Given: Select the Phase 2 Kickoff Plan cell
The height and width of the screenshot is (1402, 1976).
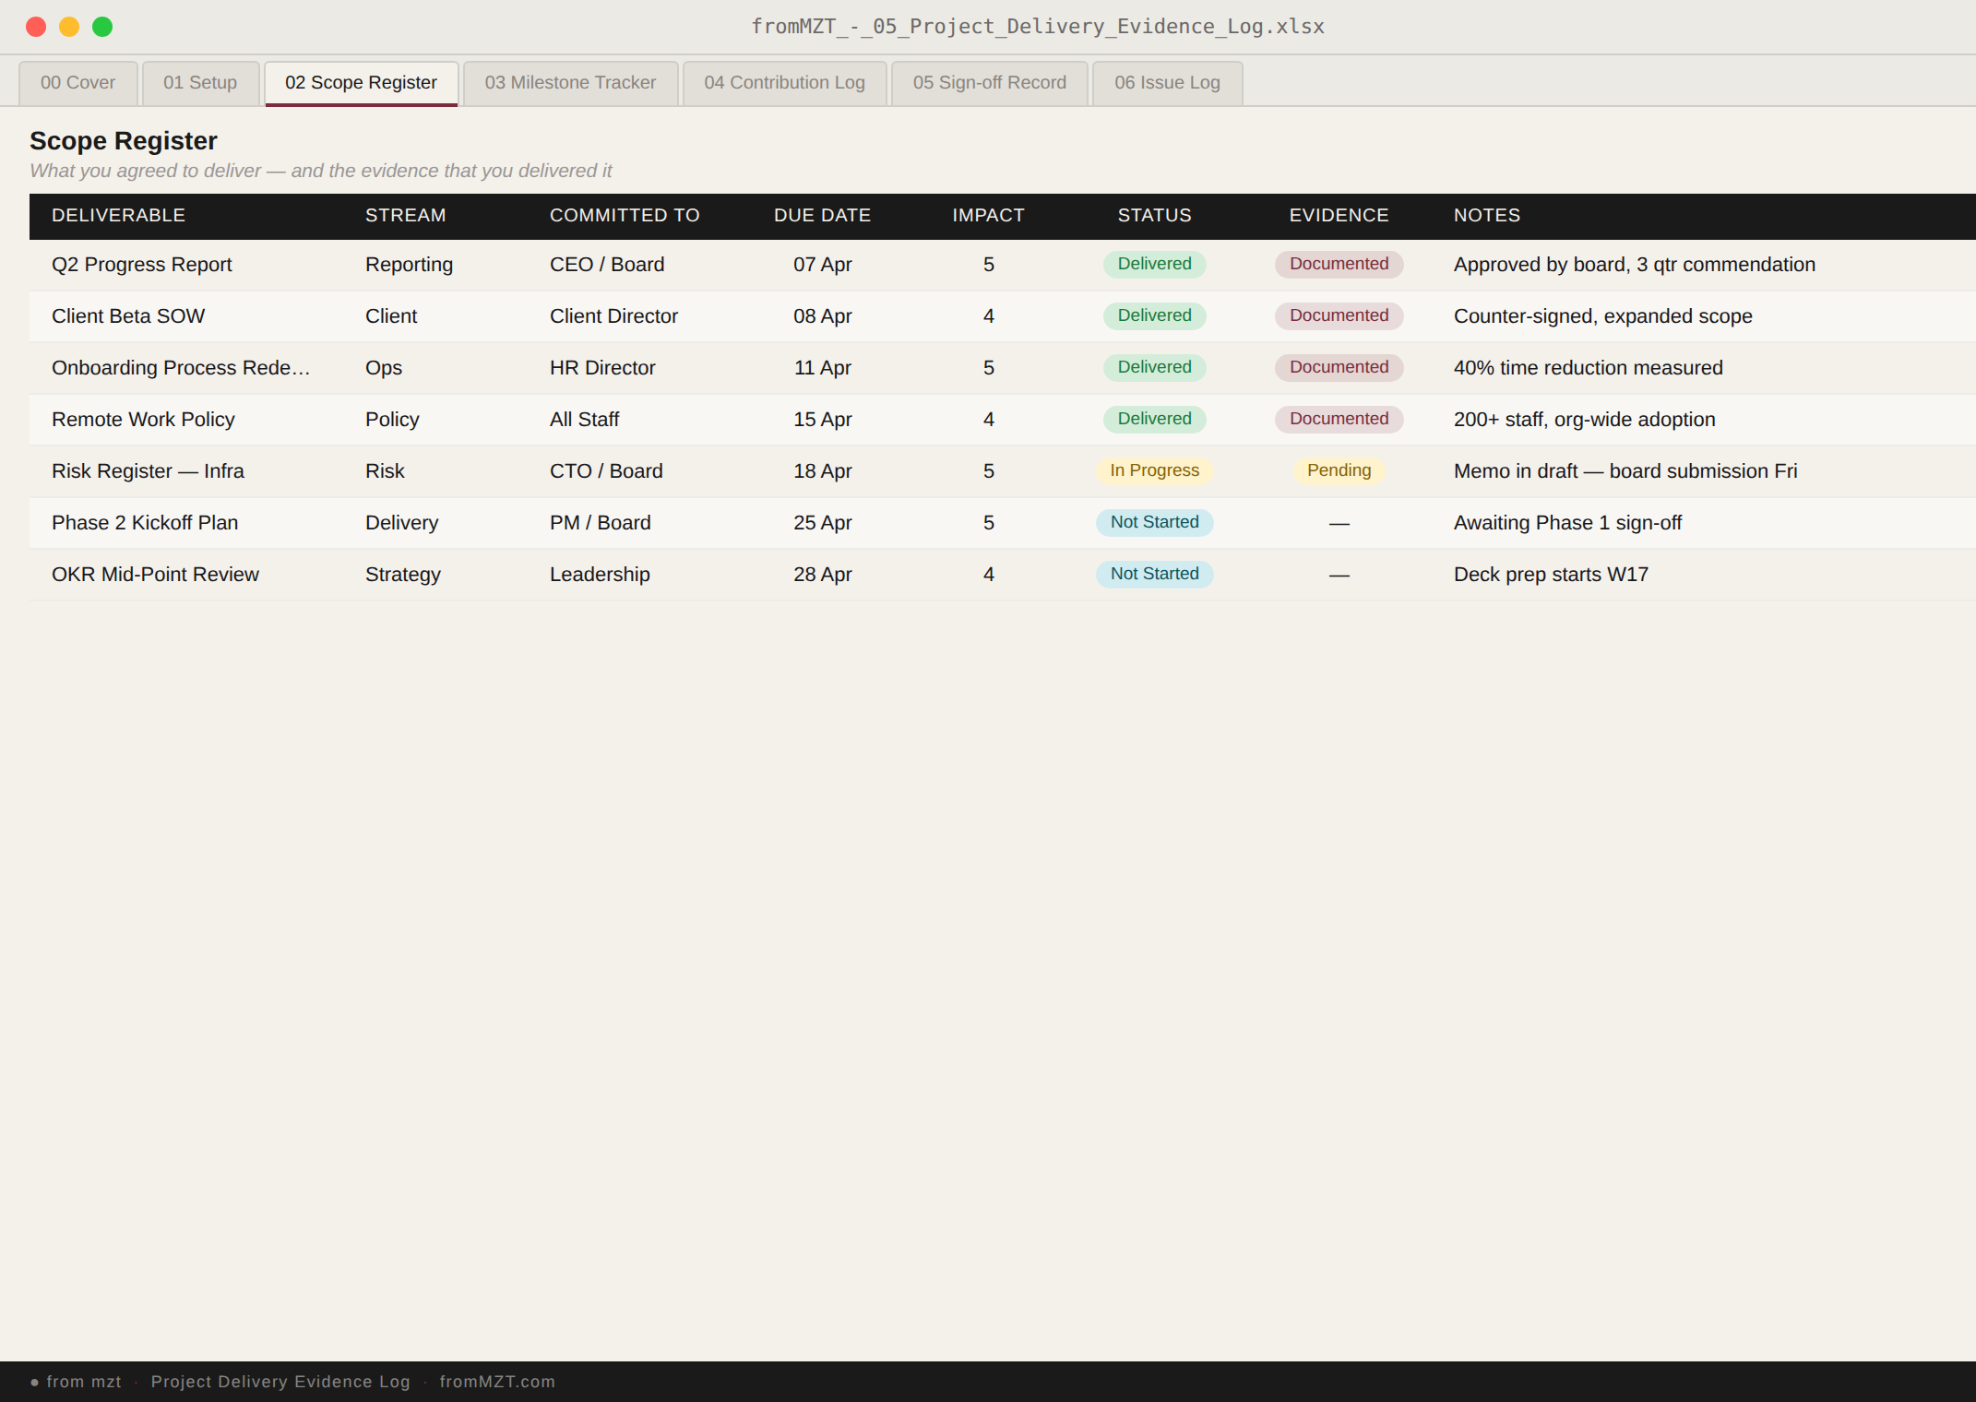Looking at the screenshot, I should click(145, 523).
